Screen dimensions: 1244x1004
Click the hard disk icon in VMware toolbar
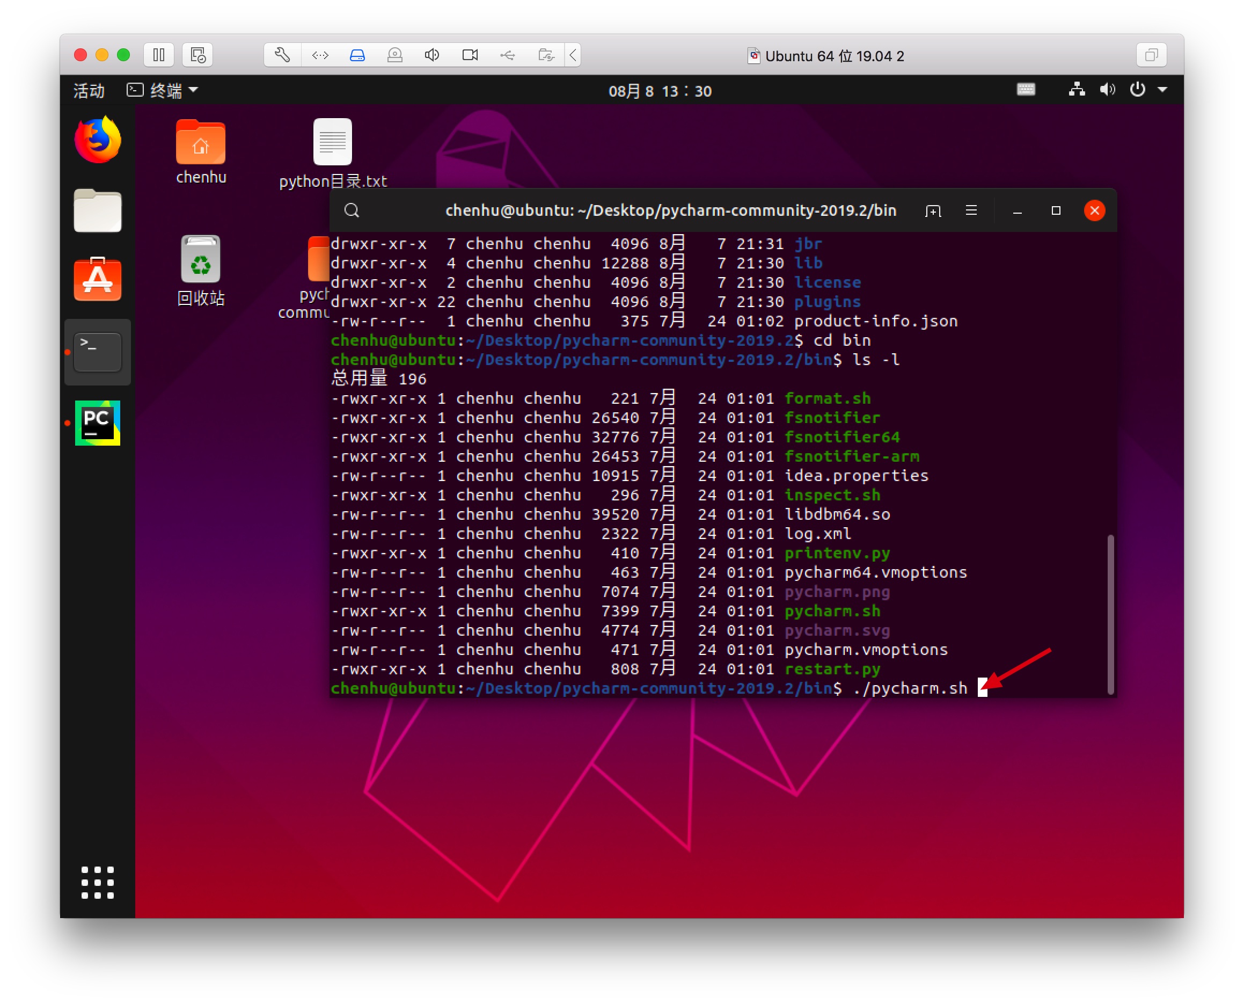point(357,55)
